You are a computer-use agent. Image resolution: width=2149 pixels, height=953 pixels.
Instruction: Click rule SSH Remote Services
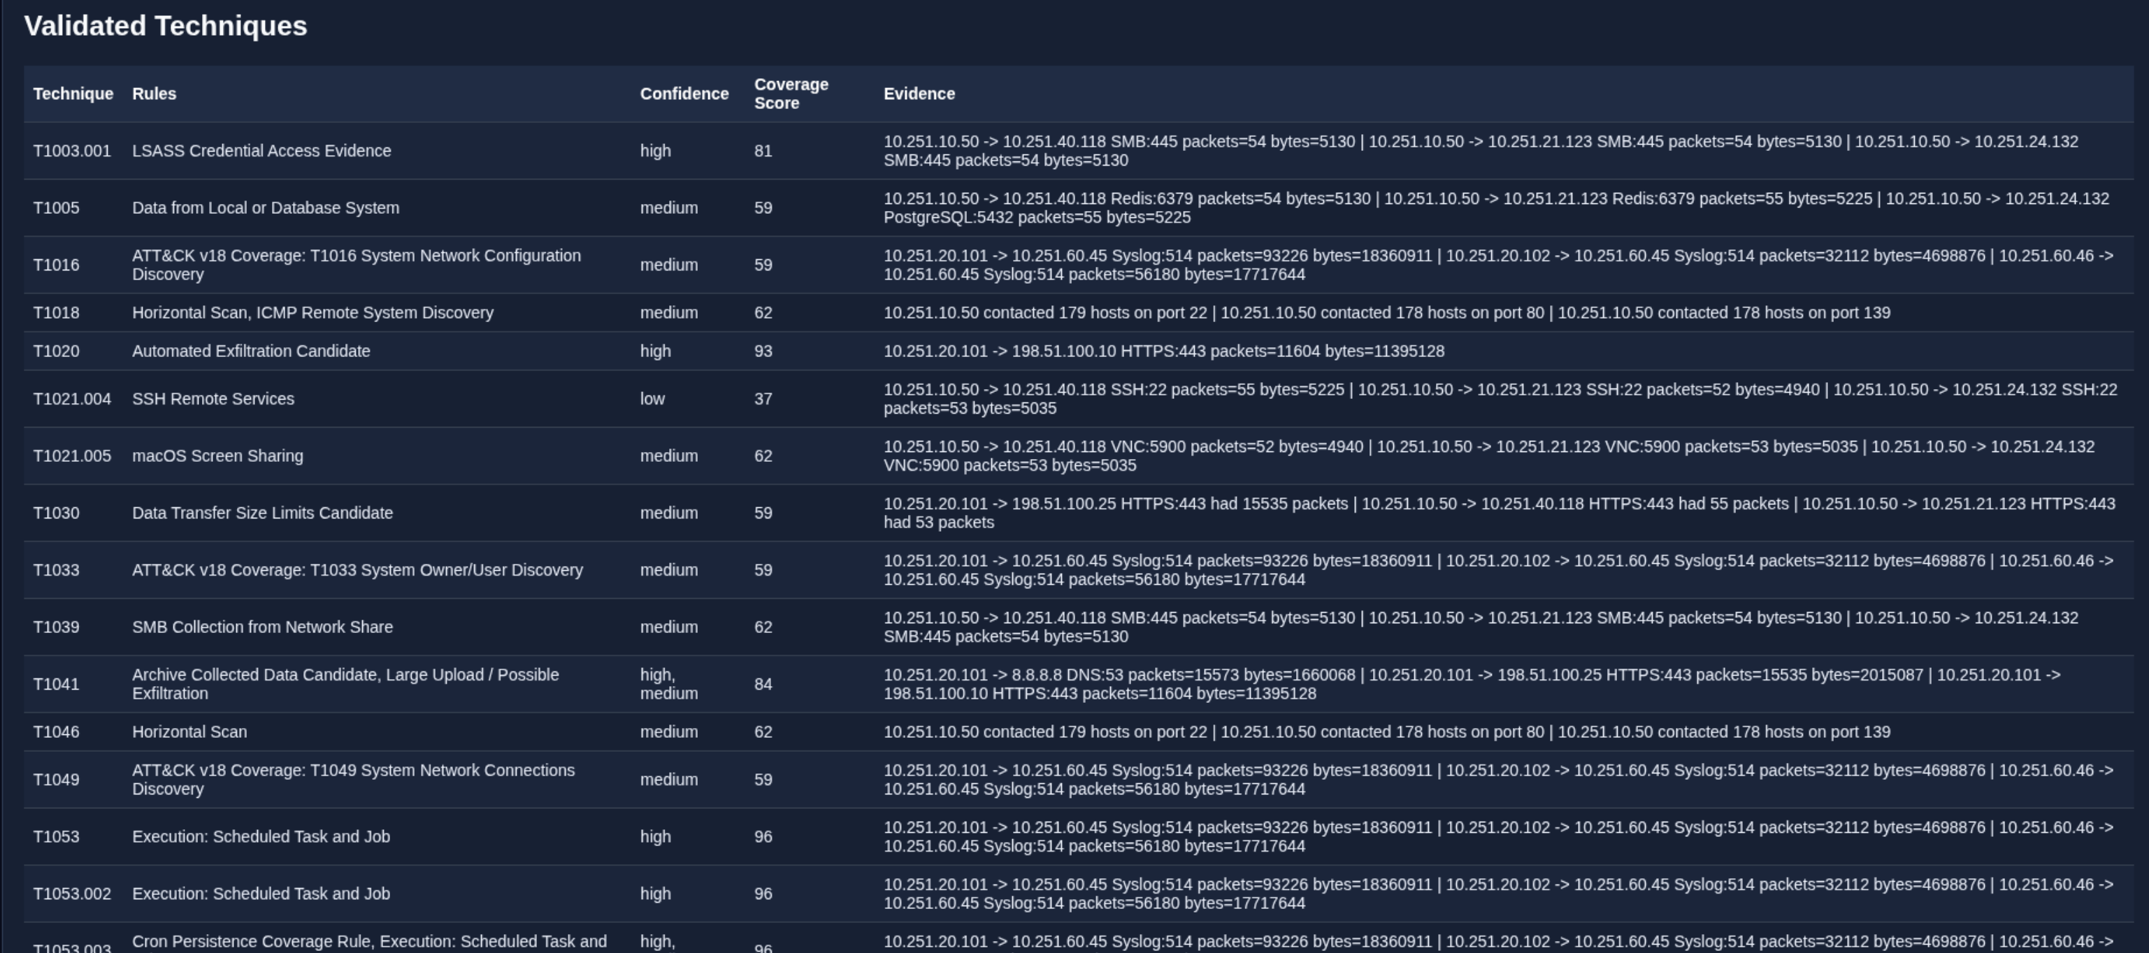pyautogui.click(x=213, y=400)
